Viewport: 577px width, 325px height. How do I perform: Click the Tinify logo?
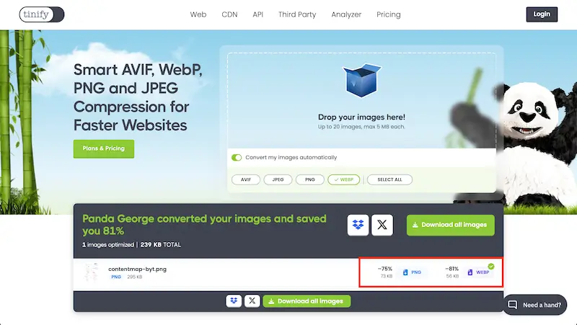tap(42, 14)
